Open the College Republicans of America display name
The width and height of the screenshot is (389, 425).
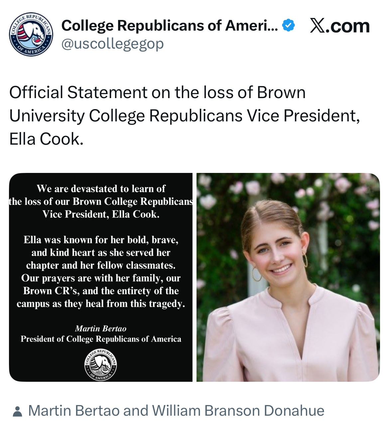coord(170,26)
